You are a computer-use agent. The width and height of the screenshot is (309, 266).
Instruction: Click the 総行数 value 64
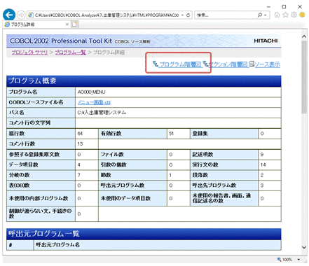(x=80, y=134)
